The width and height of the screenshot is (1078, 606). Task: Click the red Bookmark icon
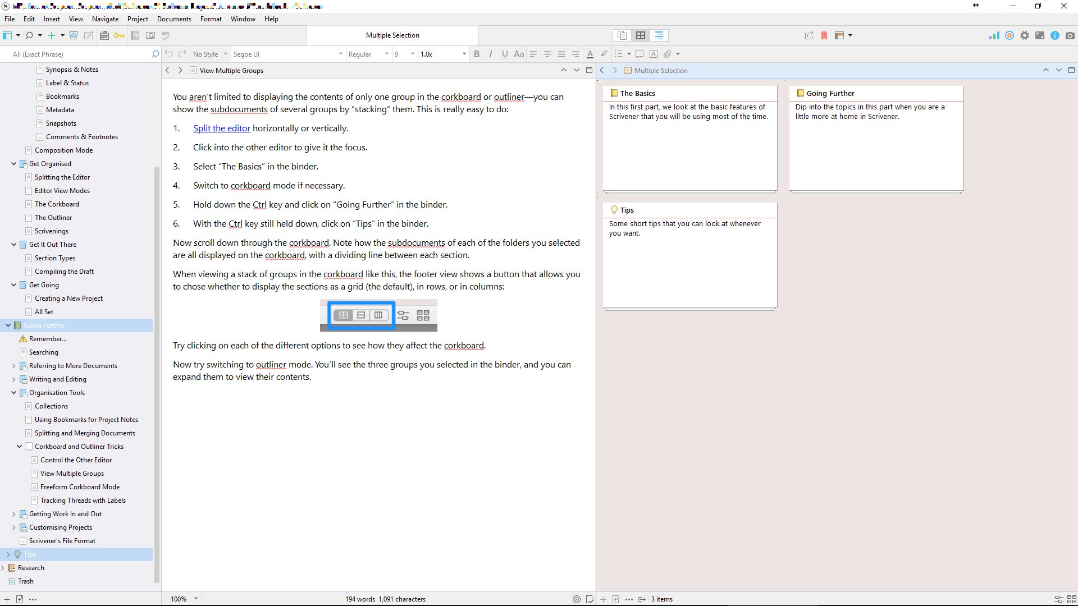point(824,35)
